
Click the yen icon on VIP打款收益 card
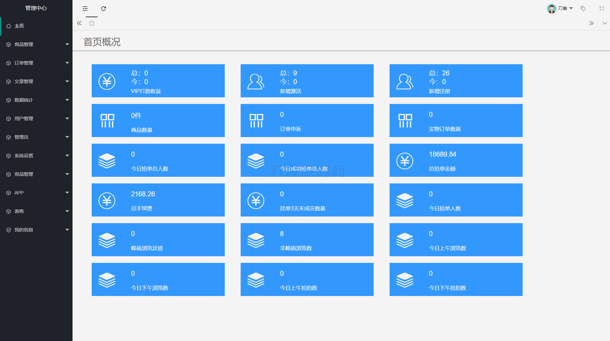(x=107, y=81)
